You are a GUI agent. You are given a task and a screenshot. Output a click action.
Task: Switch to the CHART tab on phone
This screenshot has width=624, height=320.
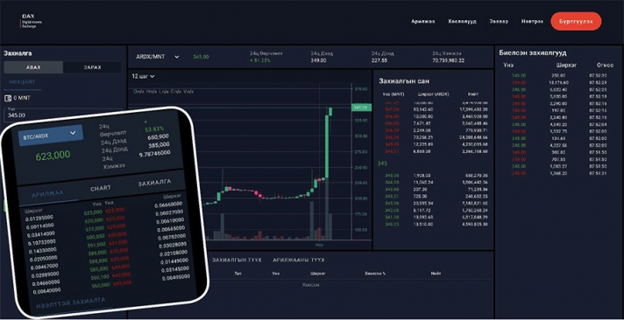click(101, 188)
